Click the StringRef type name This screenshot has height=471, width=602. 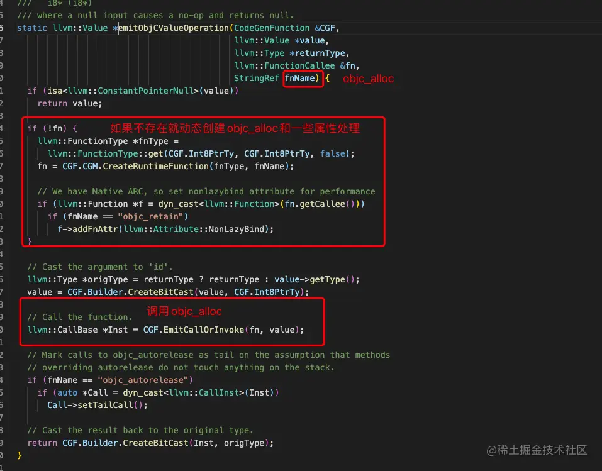click(x=257, y=79)
